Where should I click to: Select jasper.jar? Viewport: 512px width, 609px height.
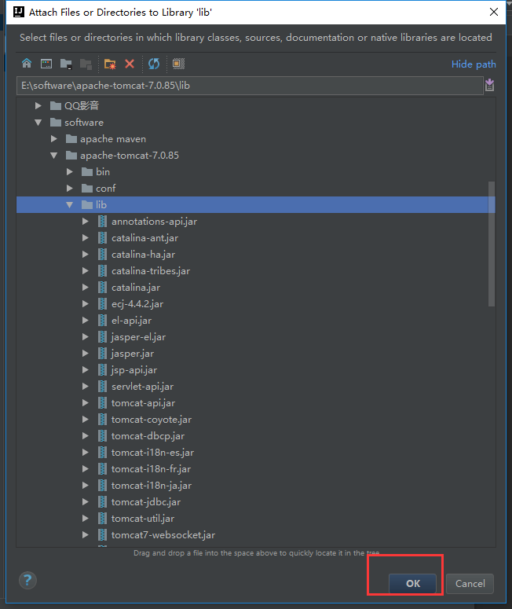(133, 354)
